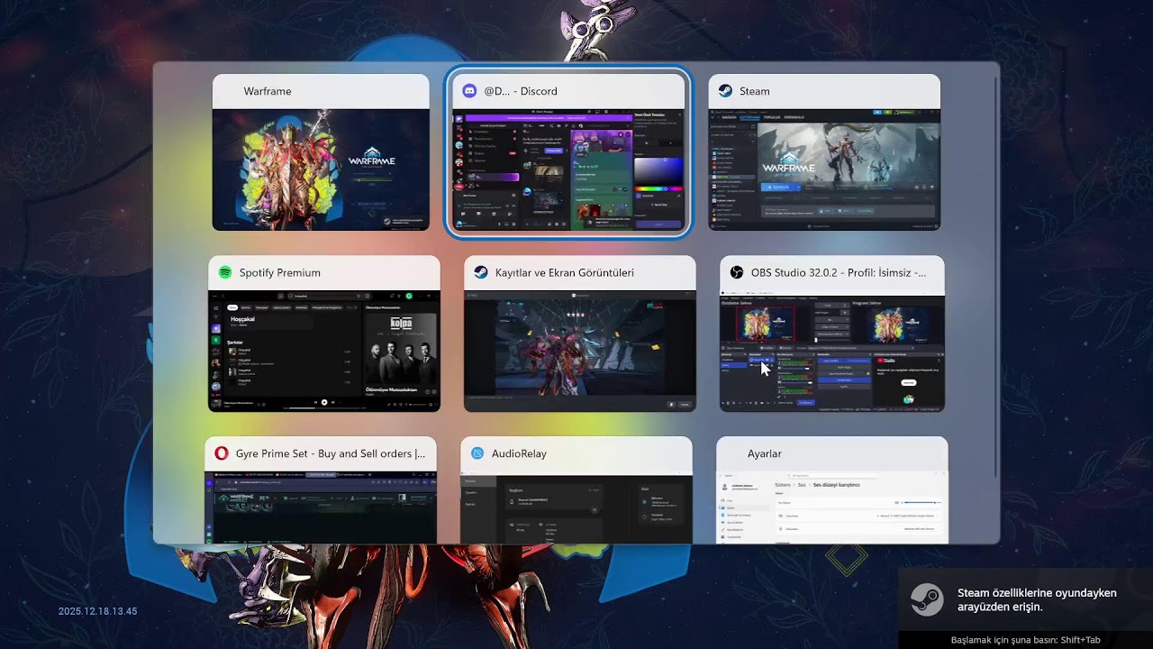Click 'Gyre Prime Set - Buy and Sell orders' title
Image resolution: width=1153 pixels, height=649 pixels.
click(x=331, y=453)
